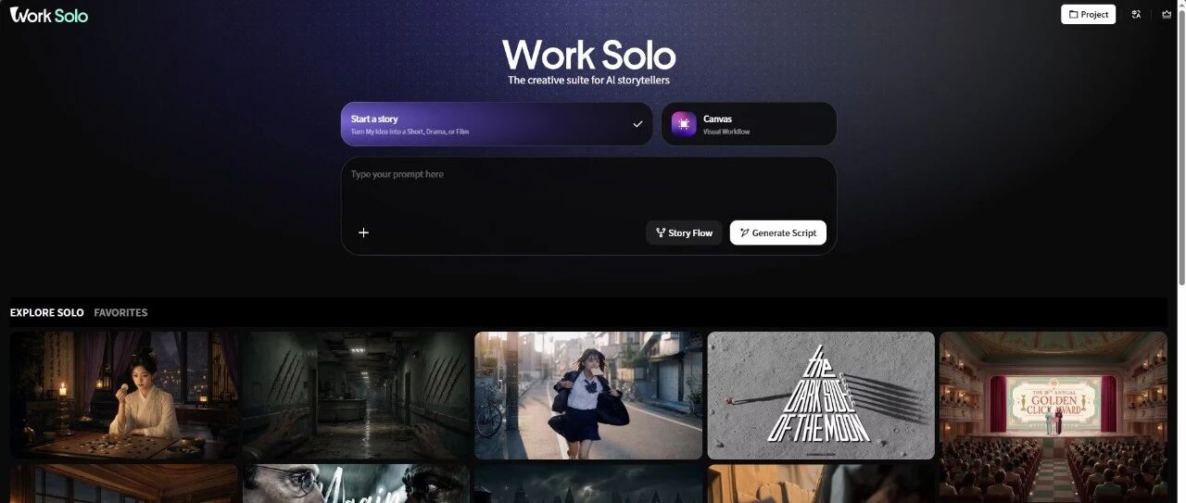
Task: Select the Start a story option
Action: pos(497,124)
